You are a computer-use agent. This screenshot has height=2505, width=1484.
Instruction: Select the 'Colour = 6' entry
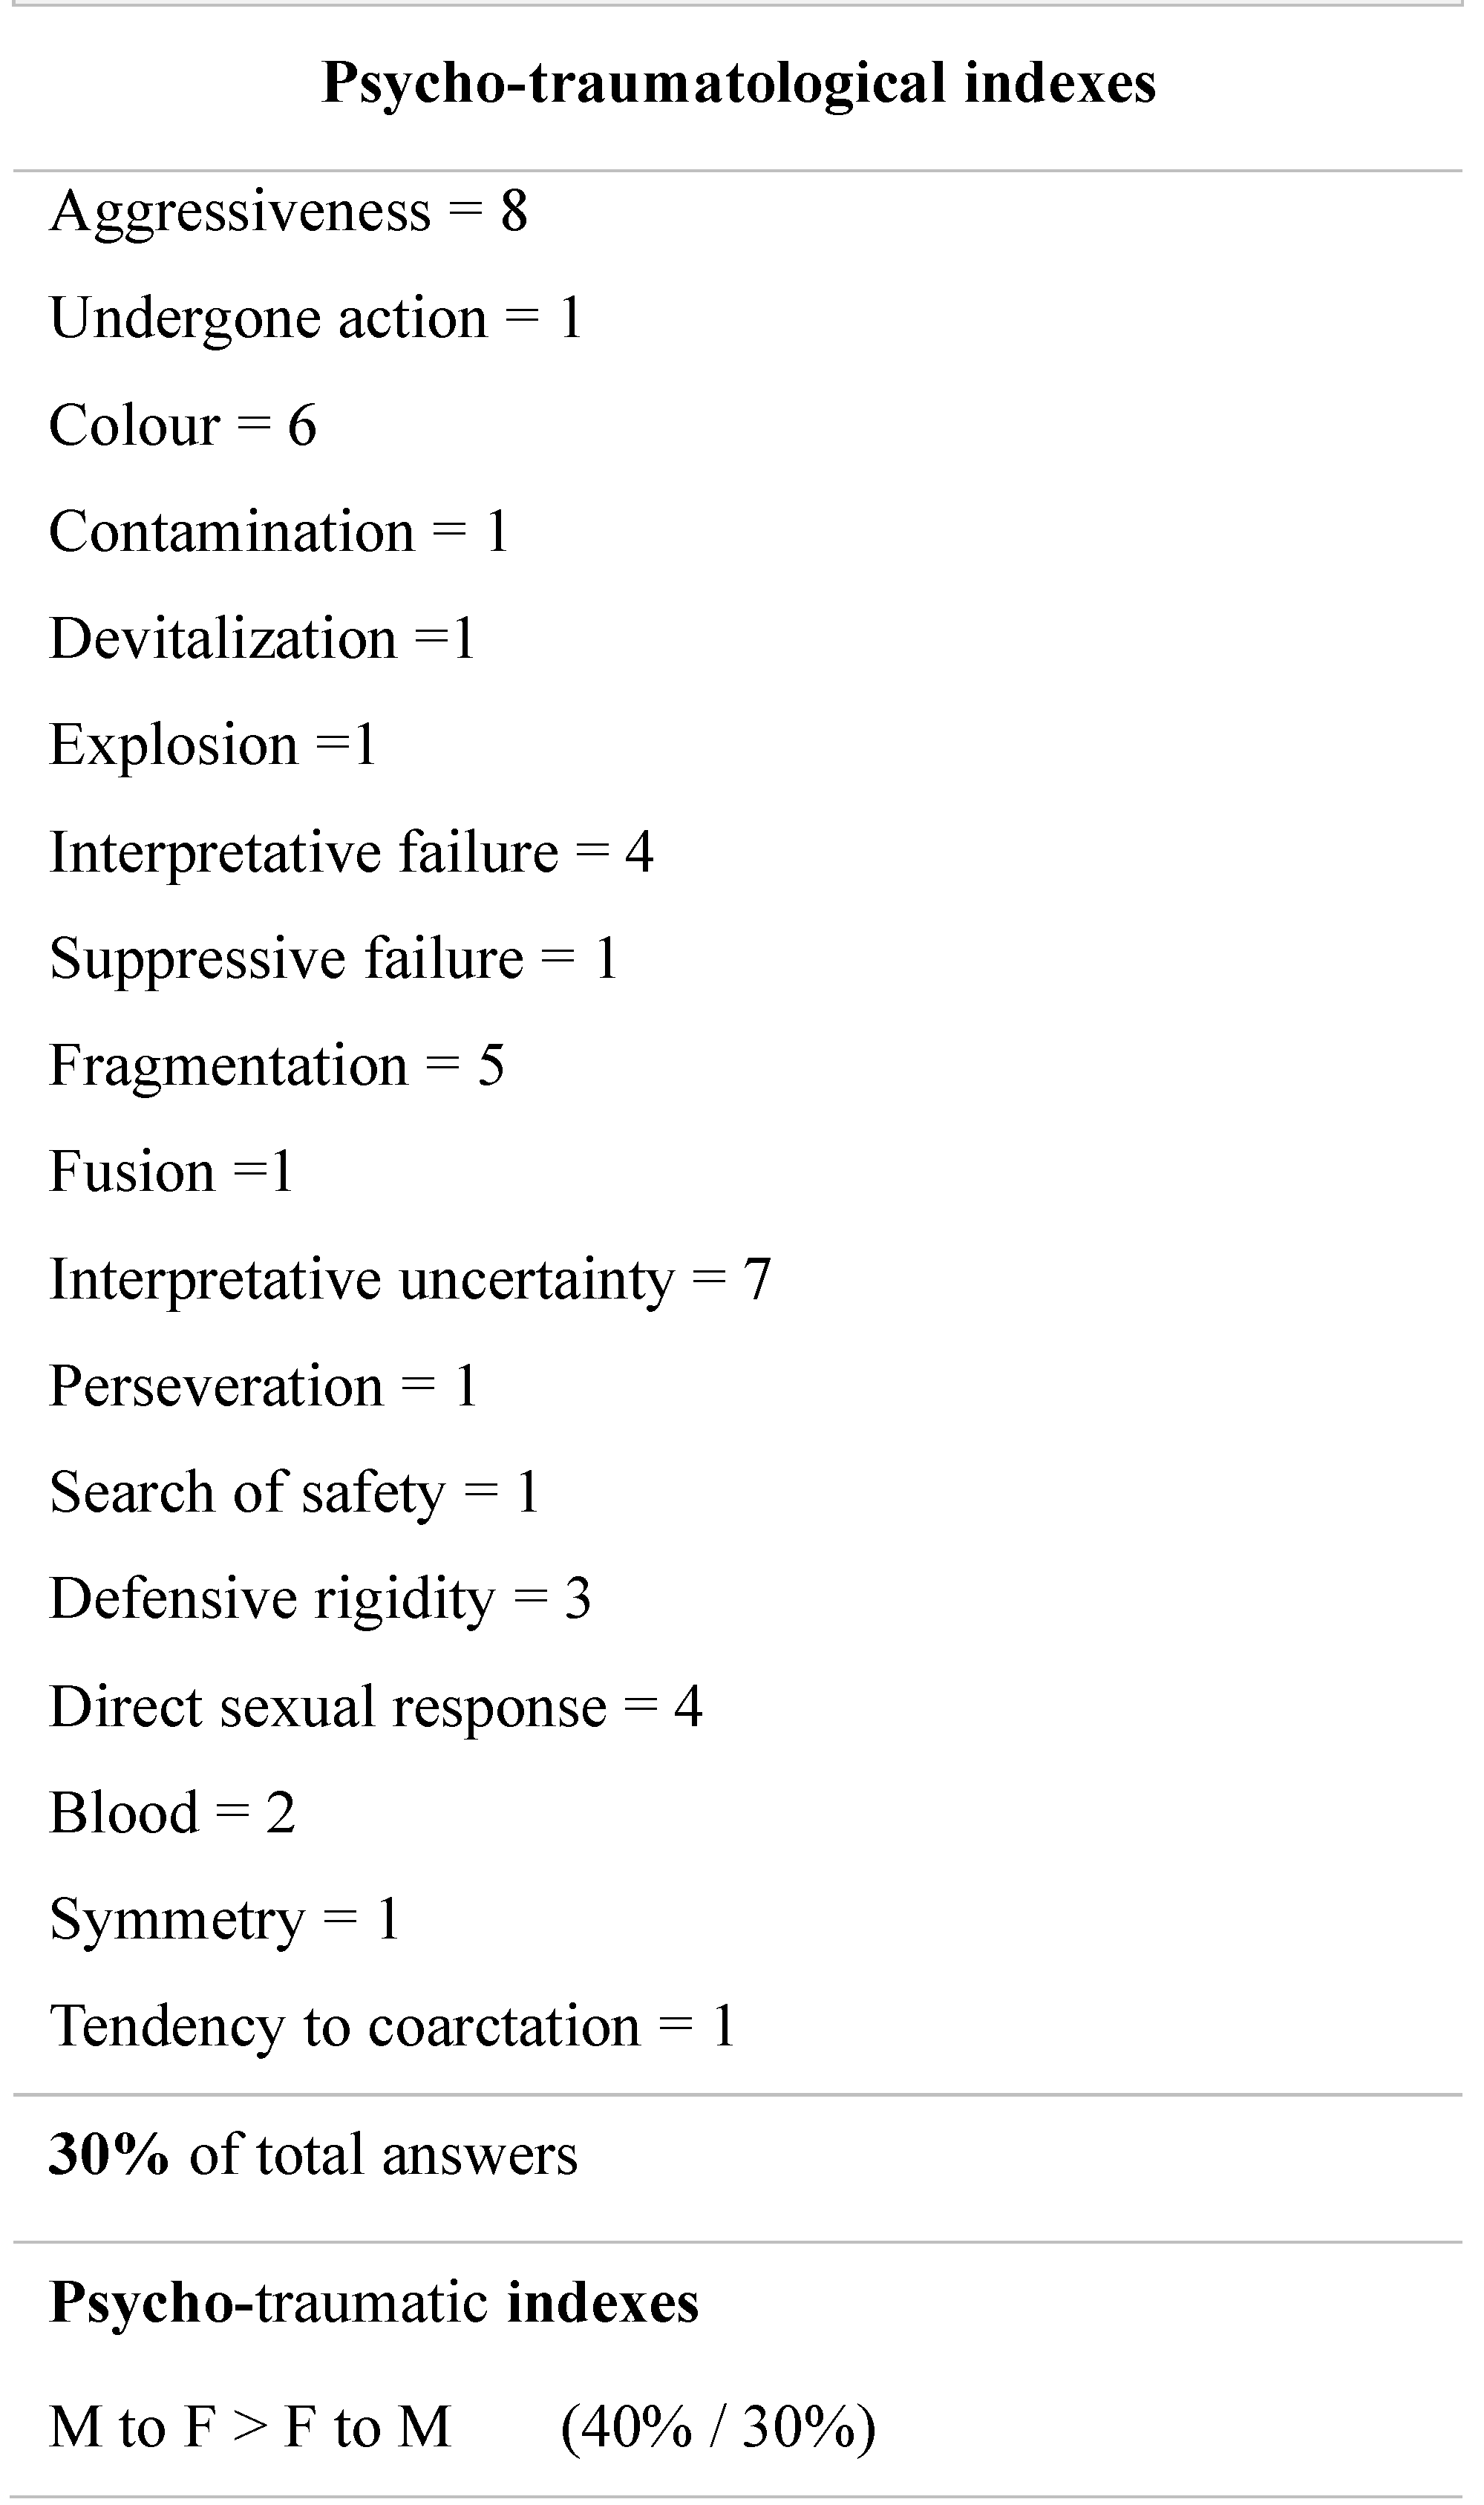pos(182,425)
